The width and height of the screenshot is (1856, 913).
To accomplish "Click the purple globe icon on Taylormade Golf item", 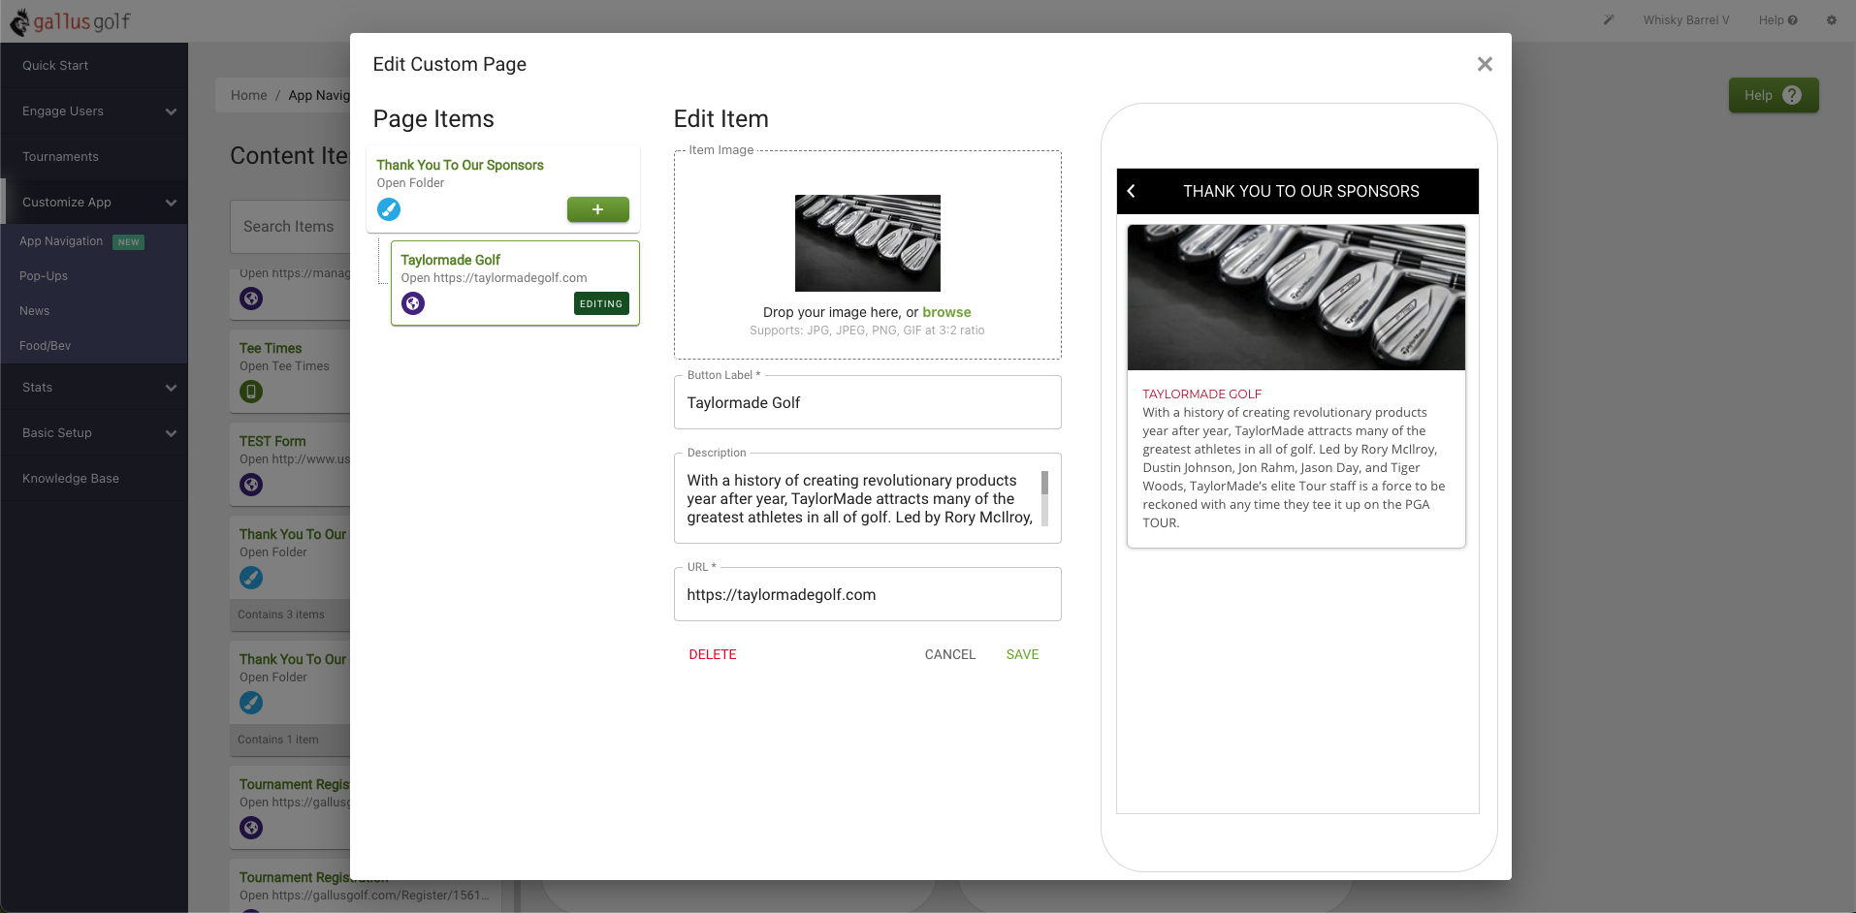I will pos(413,303).
